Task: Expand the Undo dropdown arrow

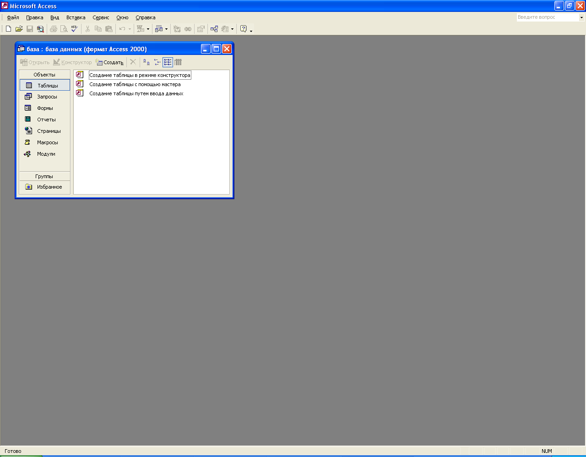Action: [x=130, y=29]
